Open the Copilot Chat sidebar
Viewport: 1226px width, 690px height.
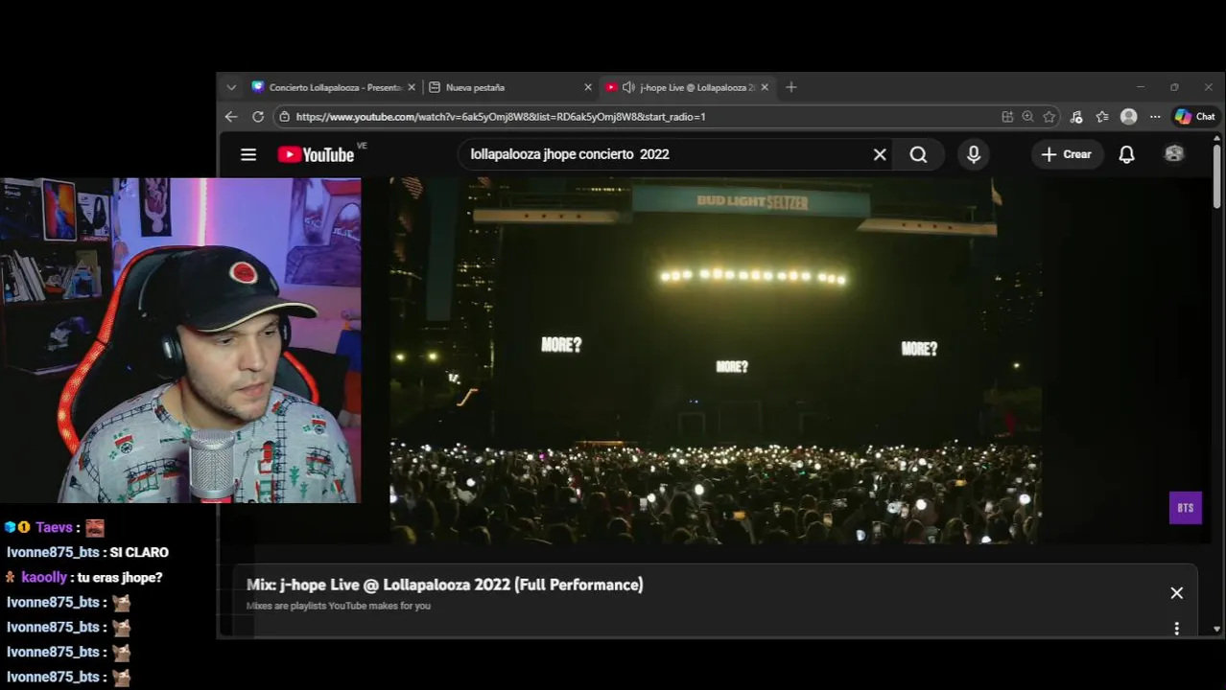pos(1195,117)
